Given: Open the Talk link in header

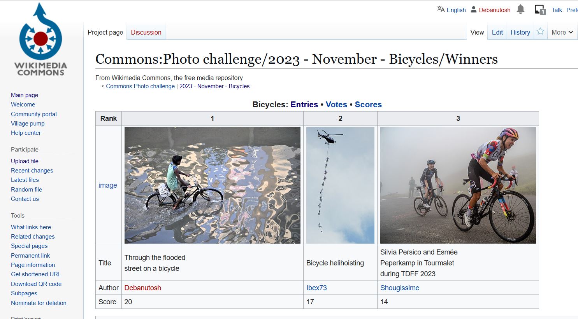Looking at the screenshot, I should 557,10.
